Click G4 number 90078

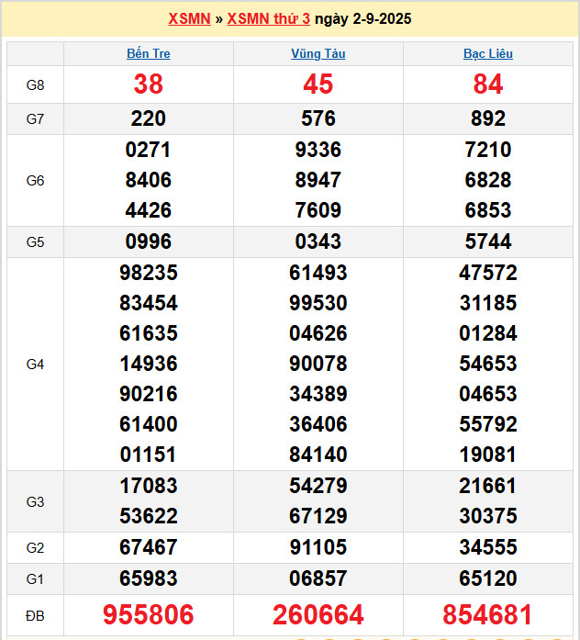[318, 364]
